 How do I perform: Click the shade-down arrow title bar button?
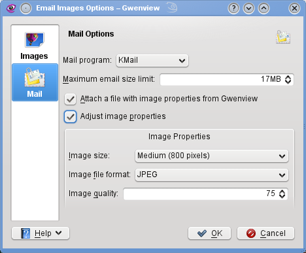coord(248,8)
